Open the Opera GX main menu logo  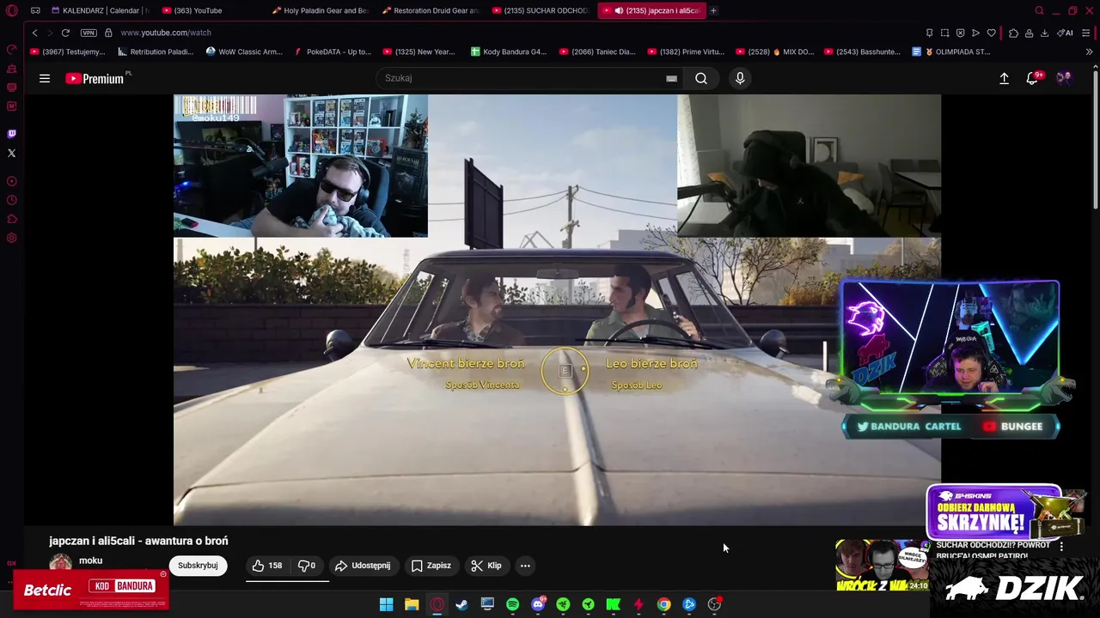[x=12, y=10]
